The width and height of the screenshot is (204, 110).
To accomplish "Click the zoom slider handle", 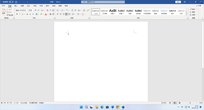I will click(x=190, y=103).
